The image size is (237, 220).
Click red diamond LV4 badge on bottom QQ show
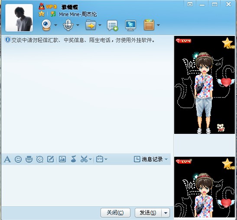[x=184, y=162]
